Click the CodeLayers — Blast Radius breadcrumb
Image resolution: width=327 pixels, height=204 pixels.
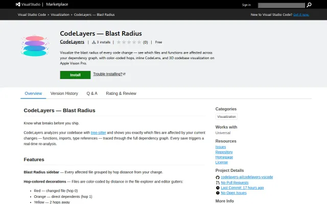pos(94,15)
